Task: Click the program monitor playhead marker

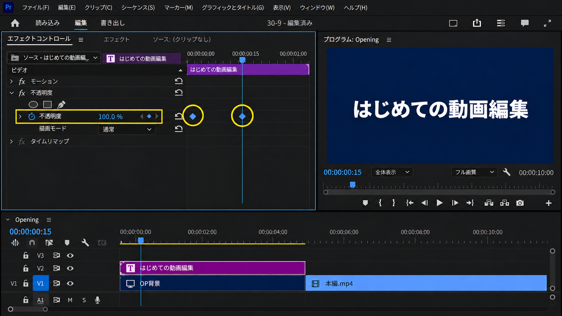Action: (x=353, y=185)
